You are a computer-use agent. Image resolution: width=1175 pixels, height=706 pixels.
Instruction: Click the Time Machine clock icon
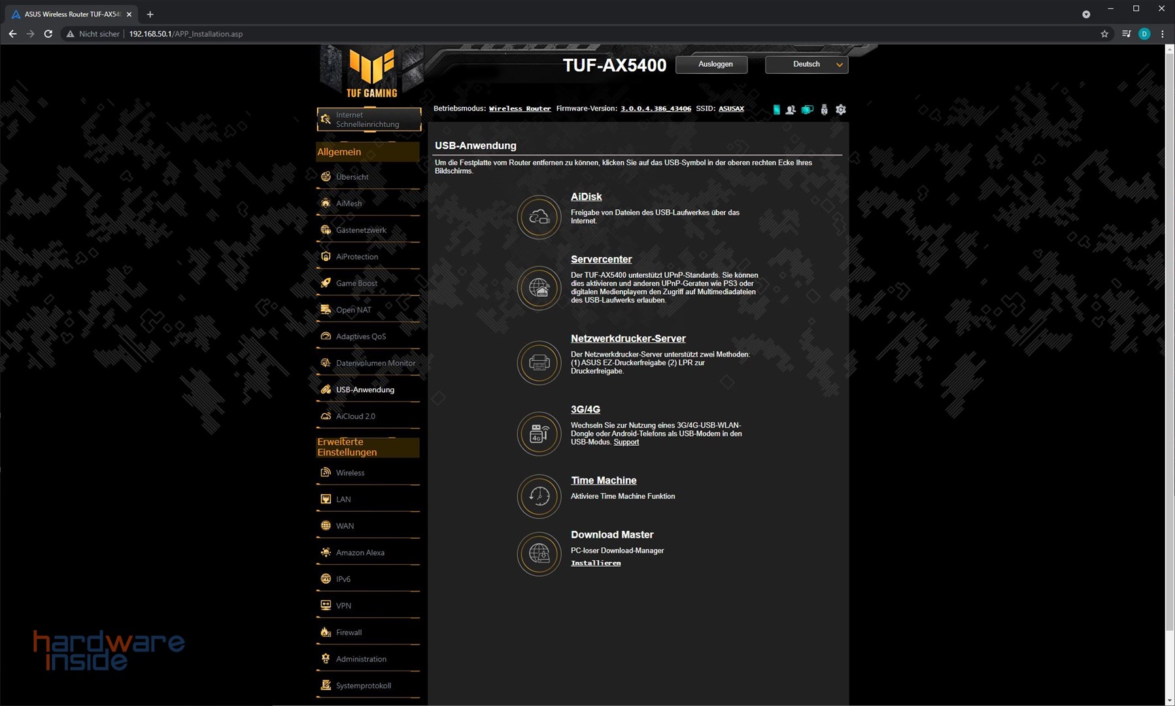coord(539,496)
